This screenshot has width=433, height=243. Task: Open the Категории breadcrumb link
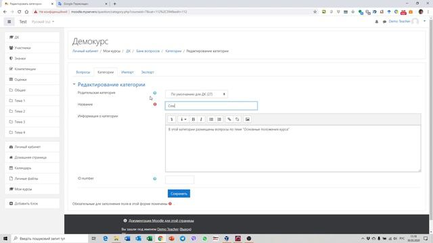click(x=173, y=51)
